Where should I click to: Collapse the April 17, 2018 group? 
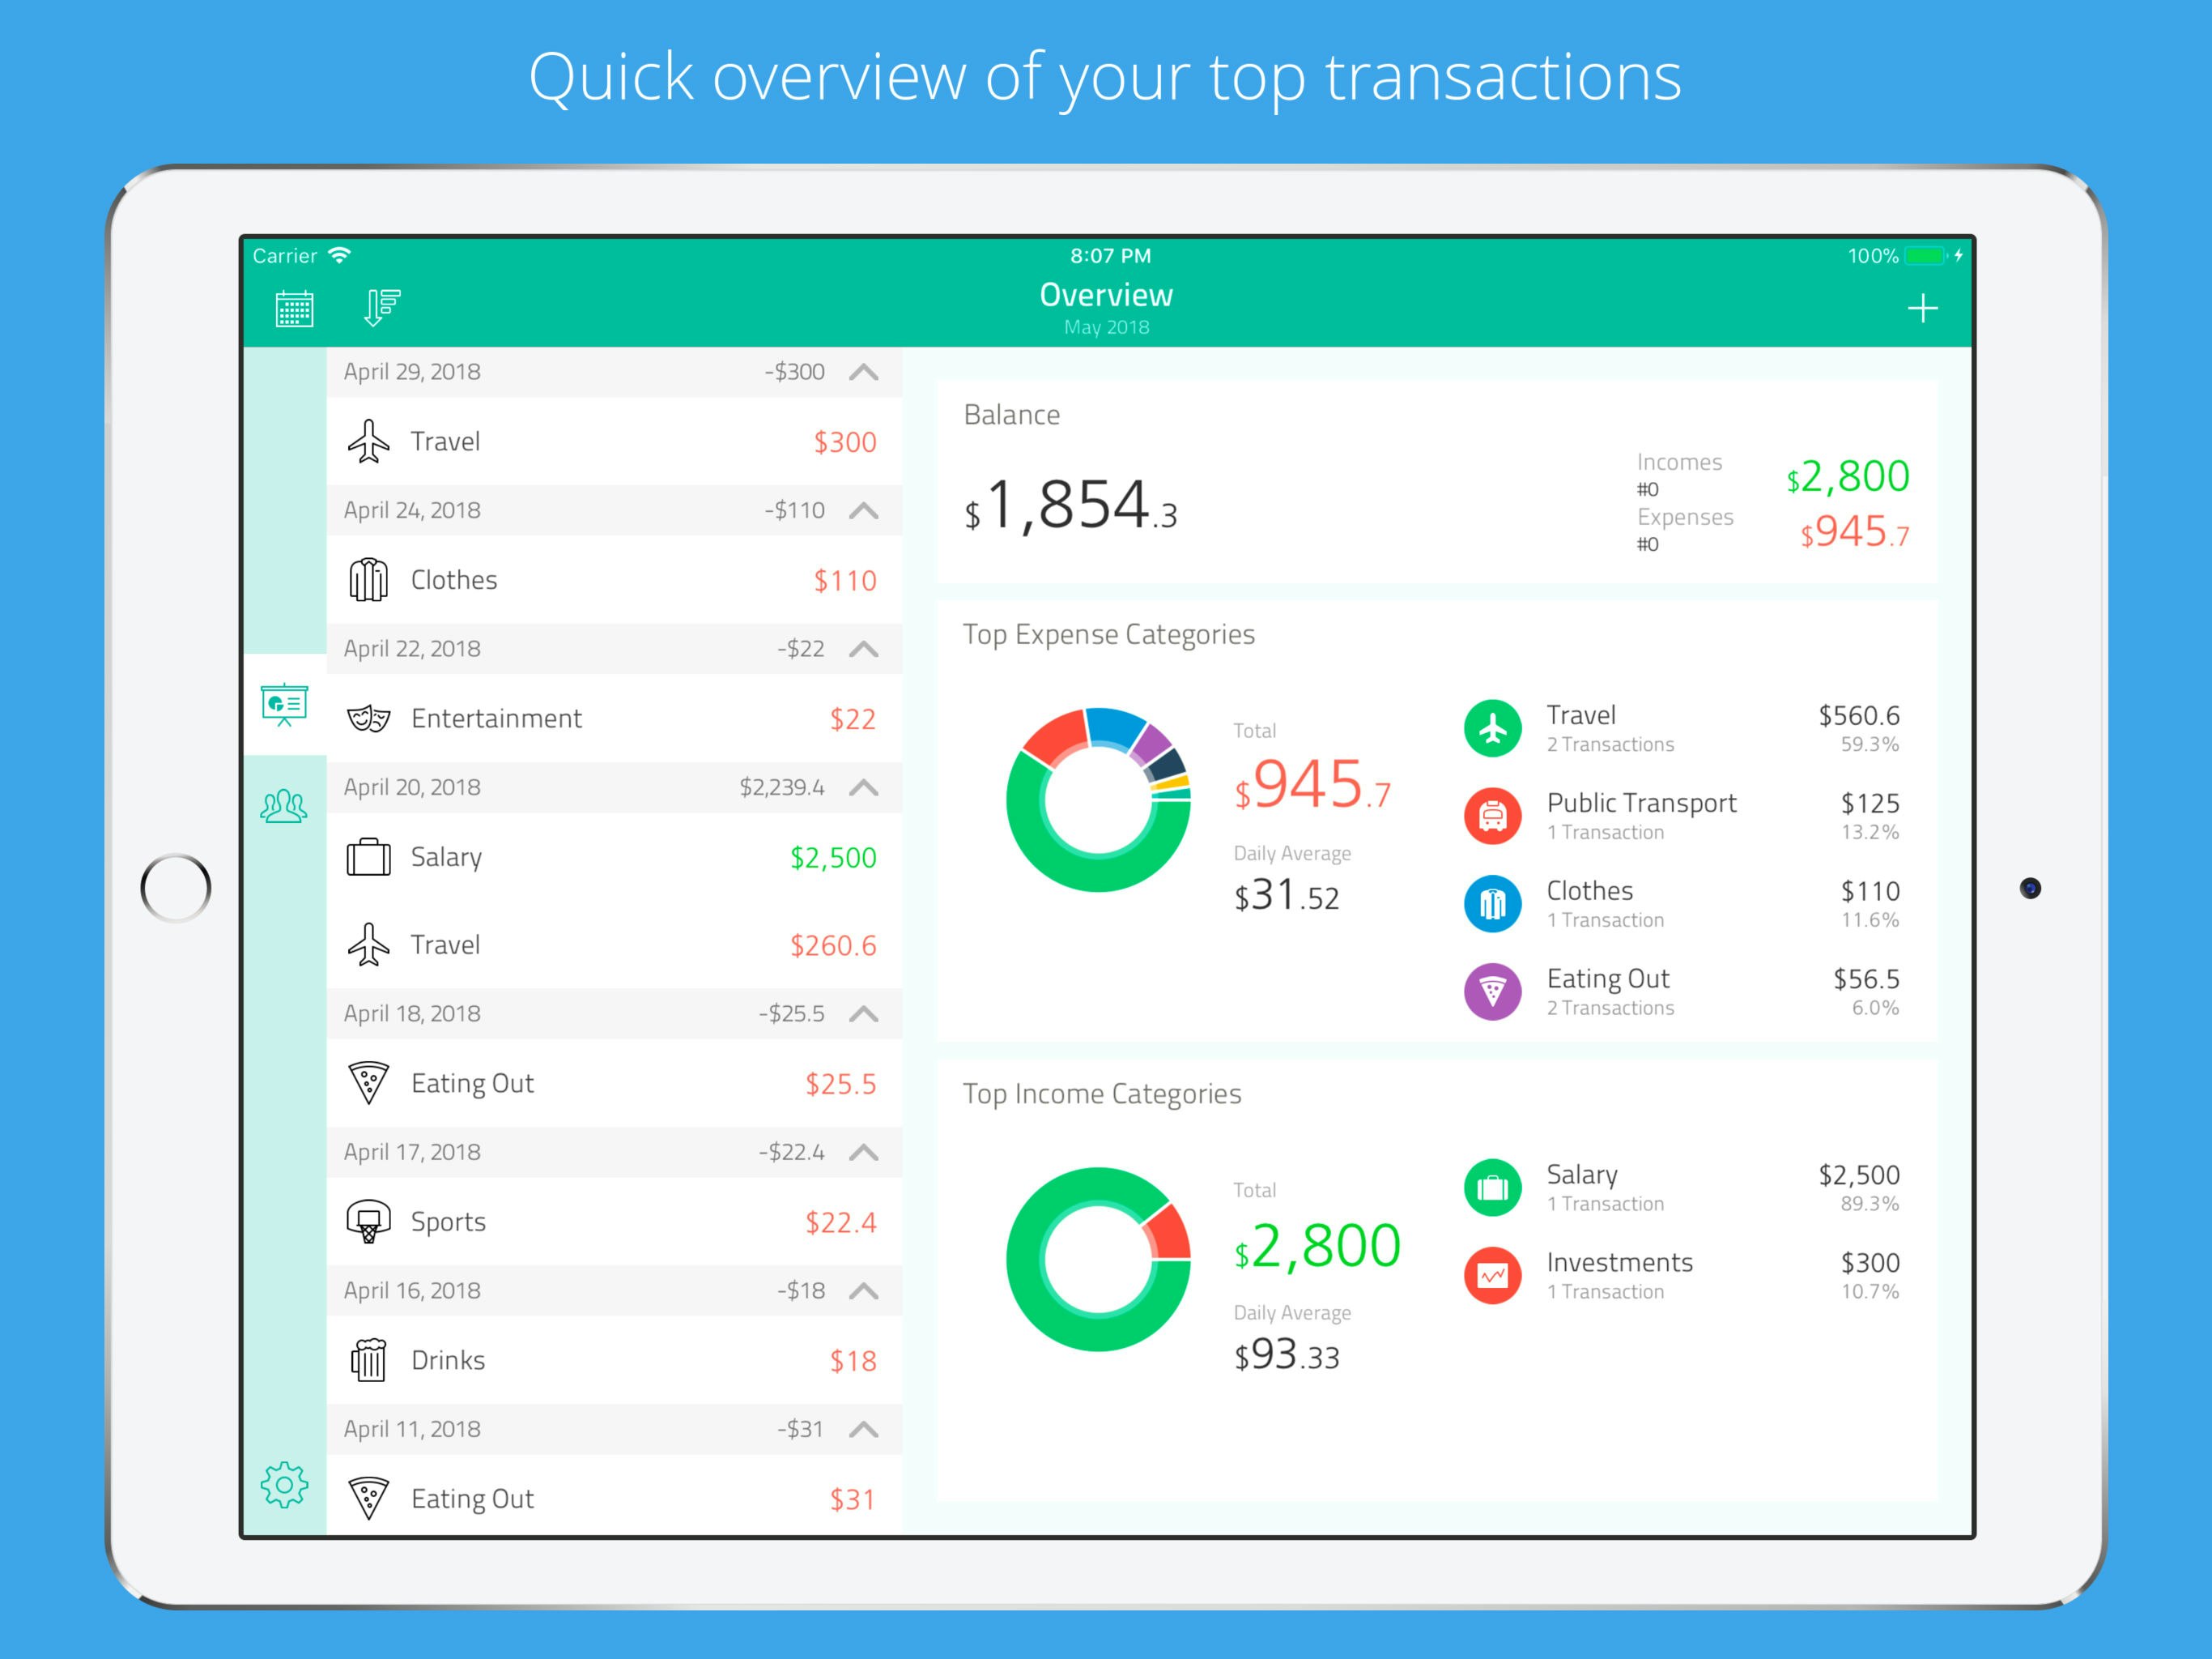click(x=863, y=1152)
